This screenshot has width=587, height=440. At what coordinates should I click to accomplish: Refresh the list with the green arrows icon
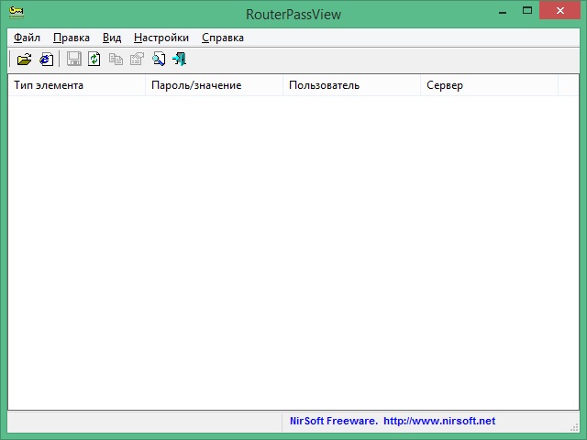point(94,59)
